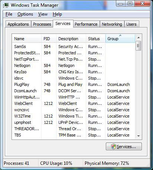Reverse sort on Group column header
This screenshot has height=170, width=153.
point(120,39)
